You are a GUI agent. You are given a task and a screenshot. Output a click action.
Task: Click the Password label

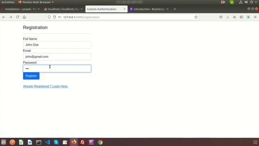(30, 62)
